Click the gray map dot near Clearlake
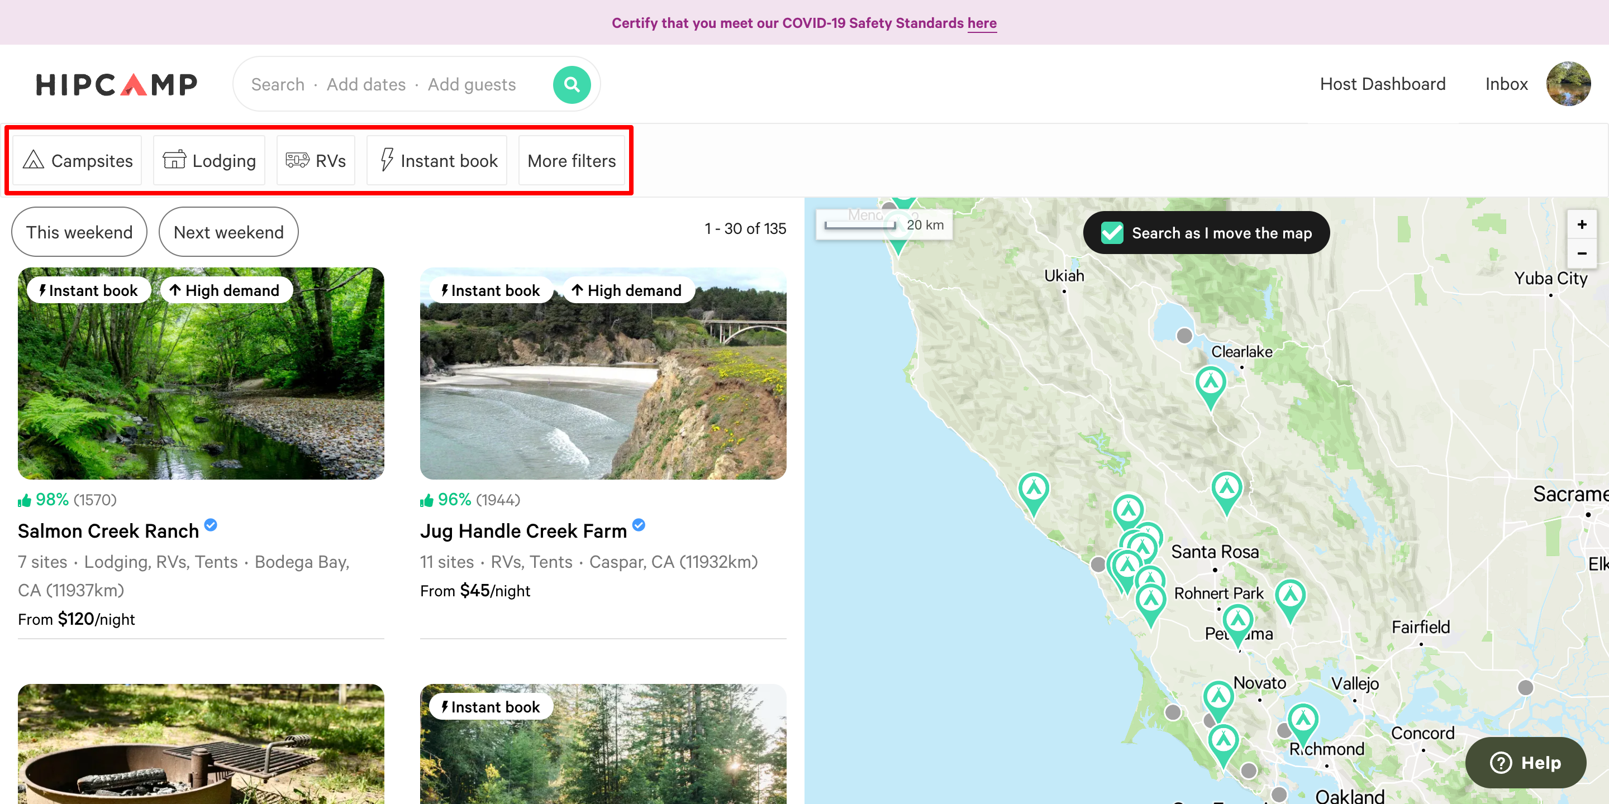This screenshot has width=1609, height=804. 1184,336
